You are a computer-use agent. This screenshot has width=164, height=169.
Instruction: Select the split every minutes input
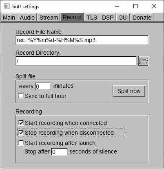(x=43, y=87)
